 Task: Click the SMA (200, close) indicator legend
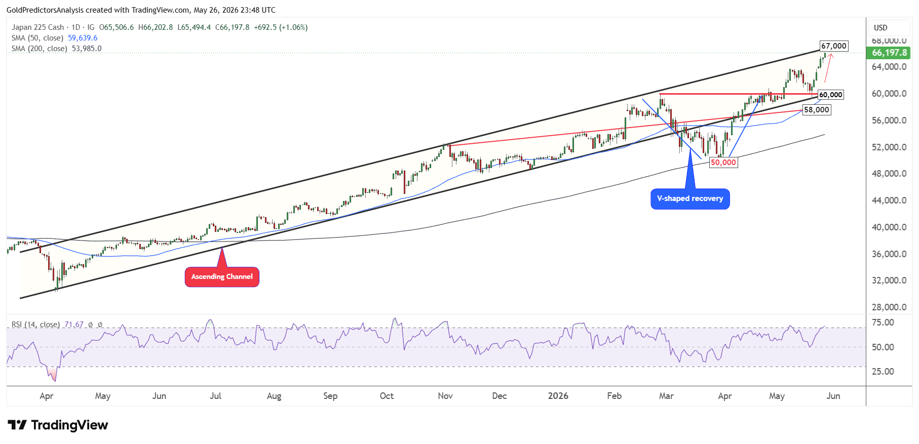coord(56,49)
